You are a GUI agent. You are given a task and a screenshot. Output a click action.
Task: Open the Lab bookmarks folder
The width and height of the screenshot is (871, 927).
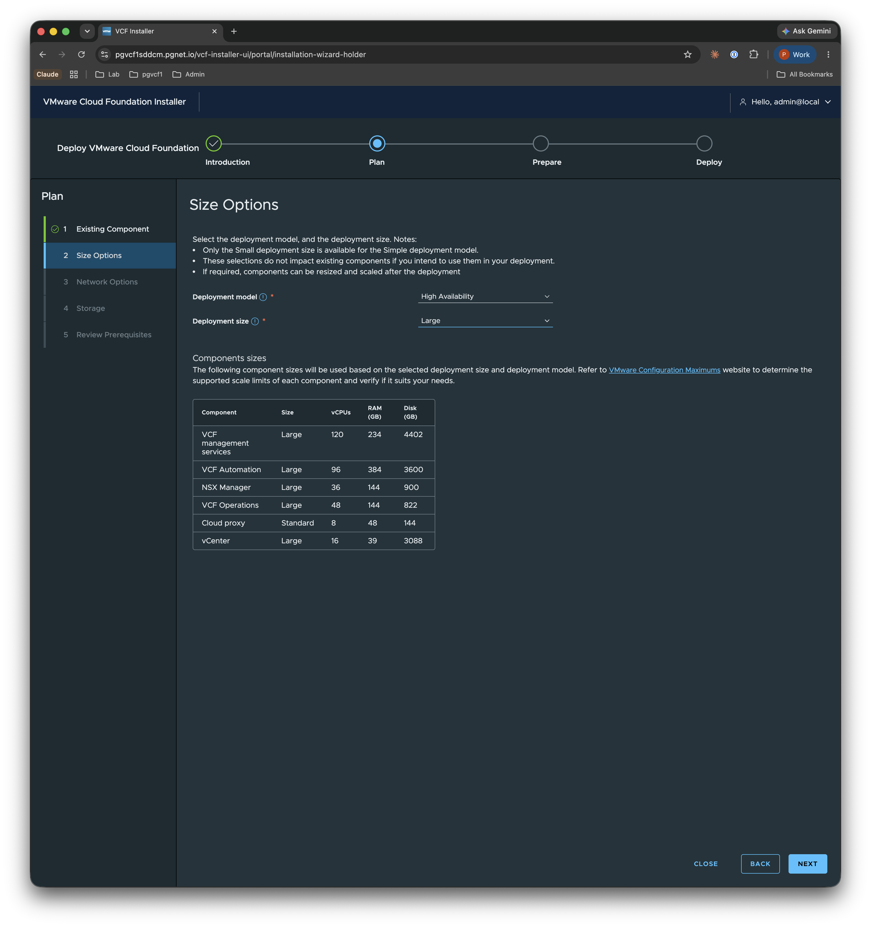pos(108,75)
